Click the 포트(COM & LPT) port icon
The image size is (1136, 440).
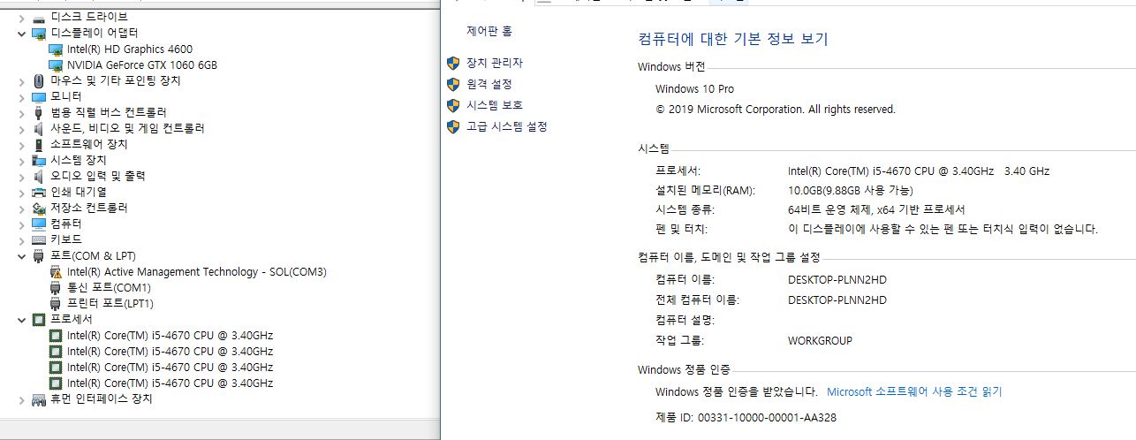click(39, 255)
